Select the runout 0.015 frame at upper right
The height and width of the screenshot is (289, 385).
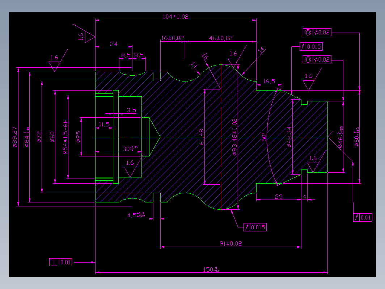tap(311, 46)
